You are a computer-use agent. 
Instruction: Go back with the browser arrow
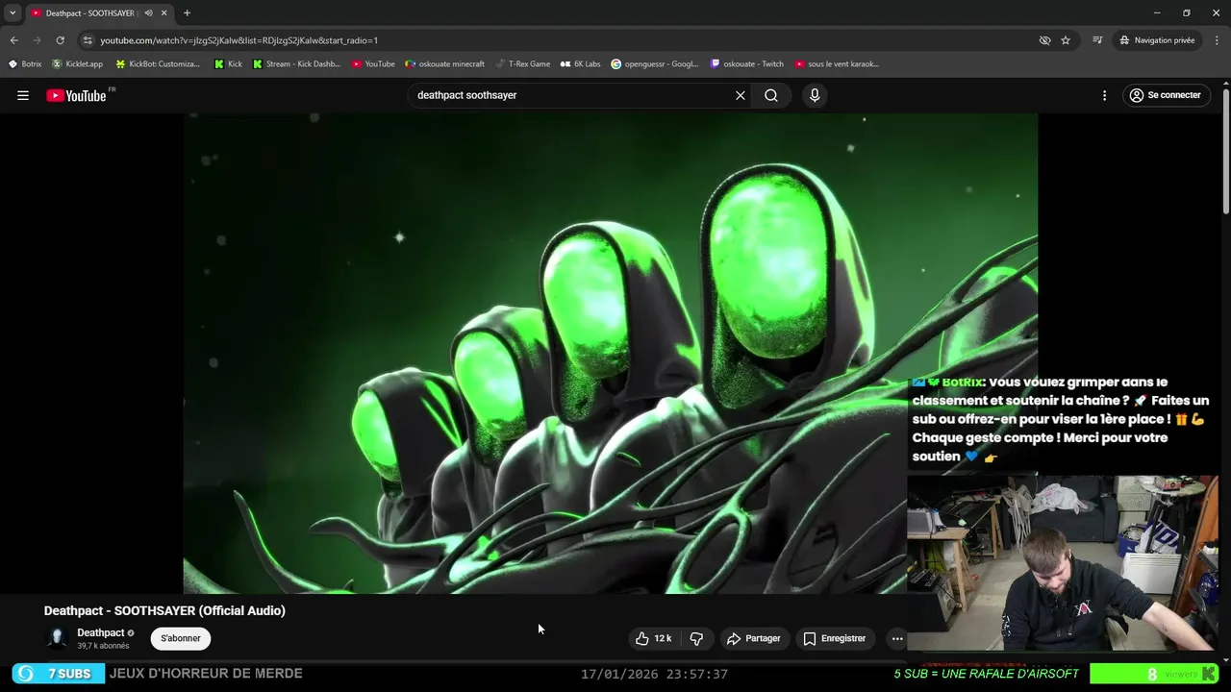tap(14, 40)
